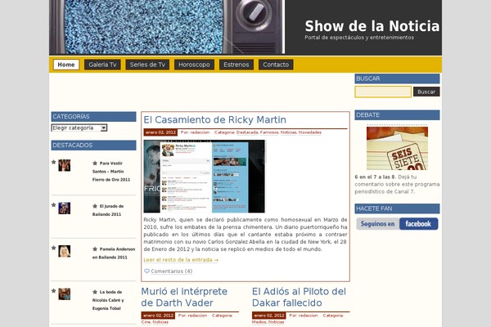Viewport: 491px width, 327px height.
Task: Click El Jurado de Bailando thumbnail
Action: click(x=65, y=208)
